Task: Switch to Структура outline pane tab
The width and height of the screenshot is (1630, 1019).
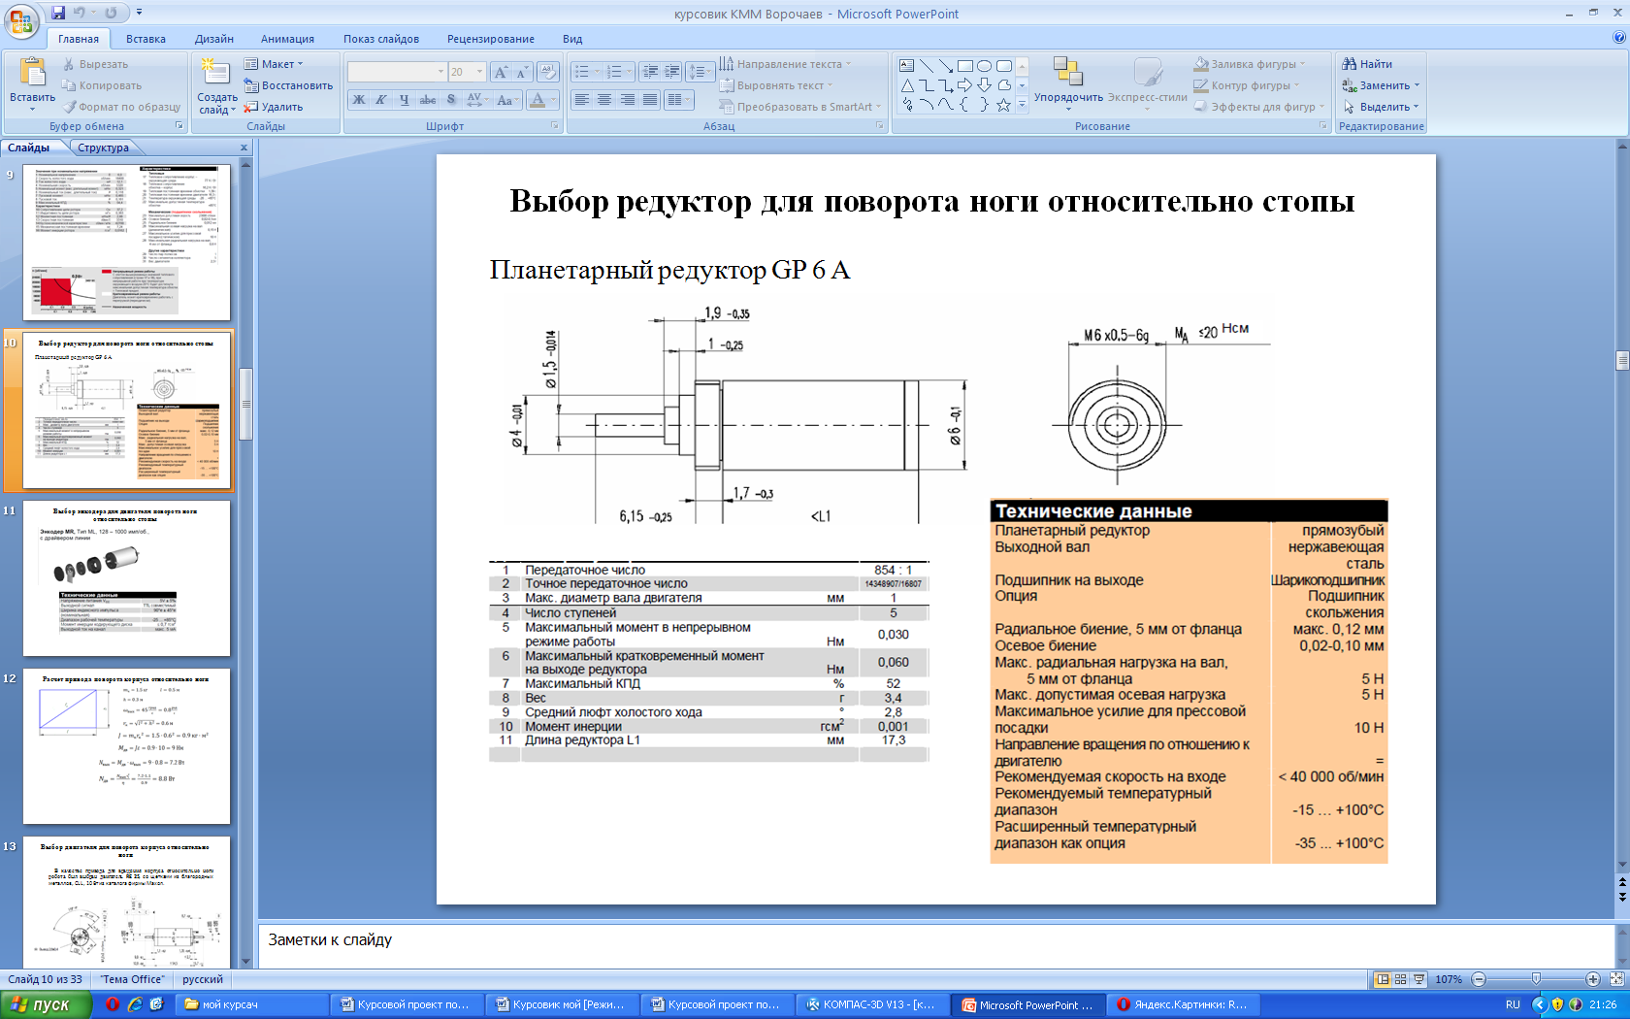Action: pyautogui.click(x=103, y=148)
